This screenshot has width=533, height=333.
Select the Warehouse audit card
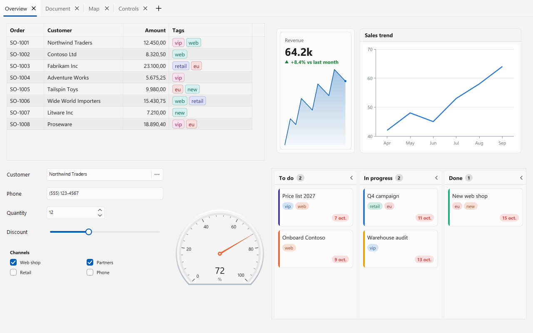(401, 249)
